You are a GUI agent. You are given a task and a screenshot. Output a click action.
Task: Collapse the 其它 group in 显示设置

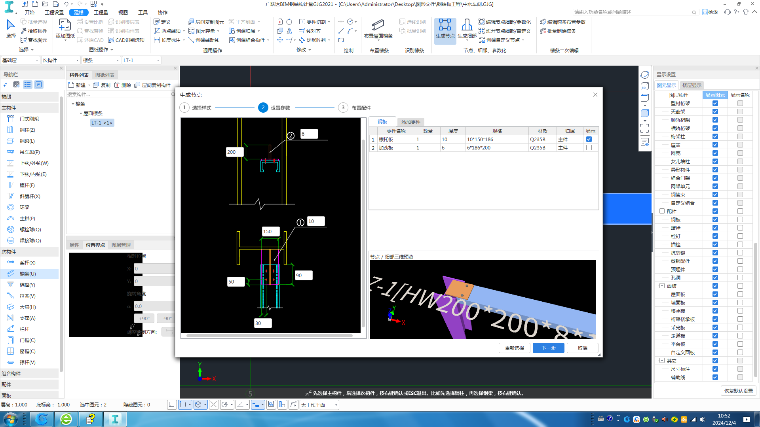[662, 361]
